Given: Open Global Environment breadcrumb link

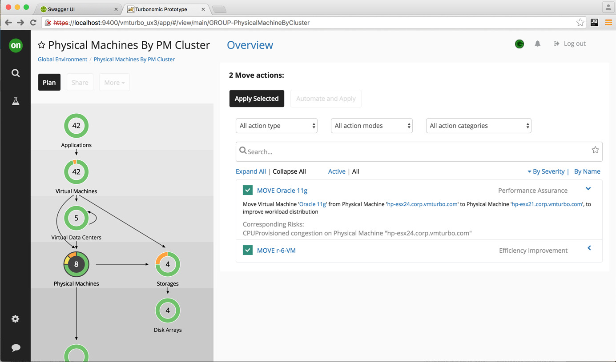Looking at the screenshot, I should 62,59.
